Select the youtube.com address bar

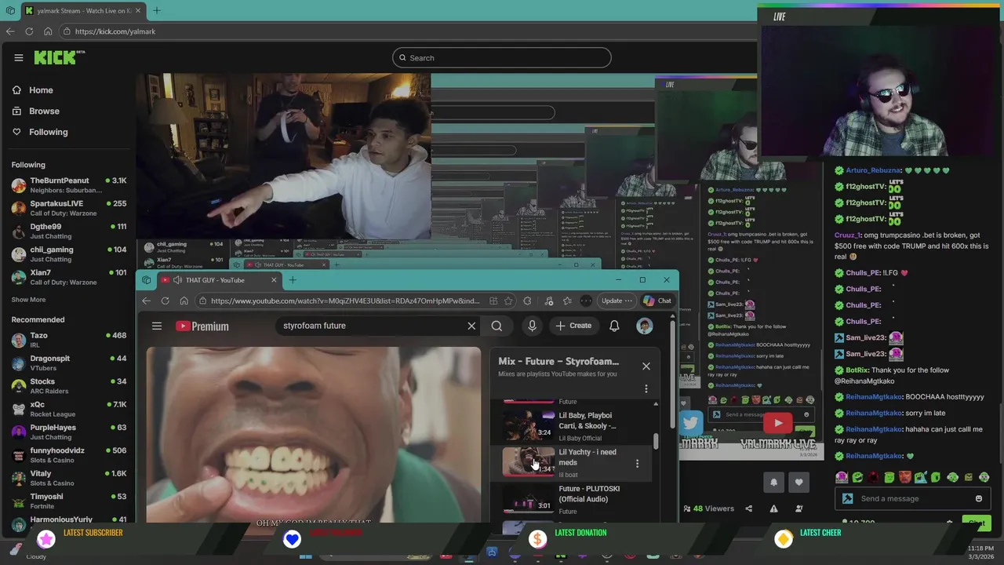pos(345,301)
